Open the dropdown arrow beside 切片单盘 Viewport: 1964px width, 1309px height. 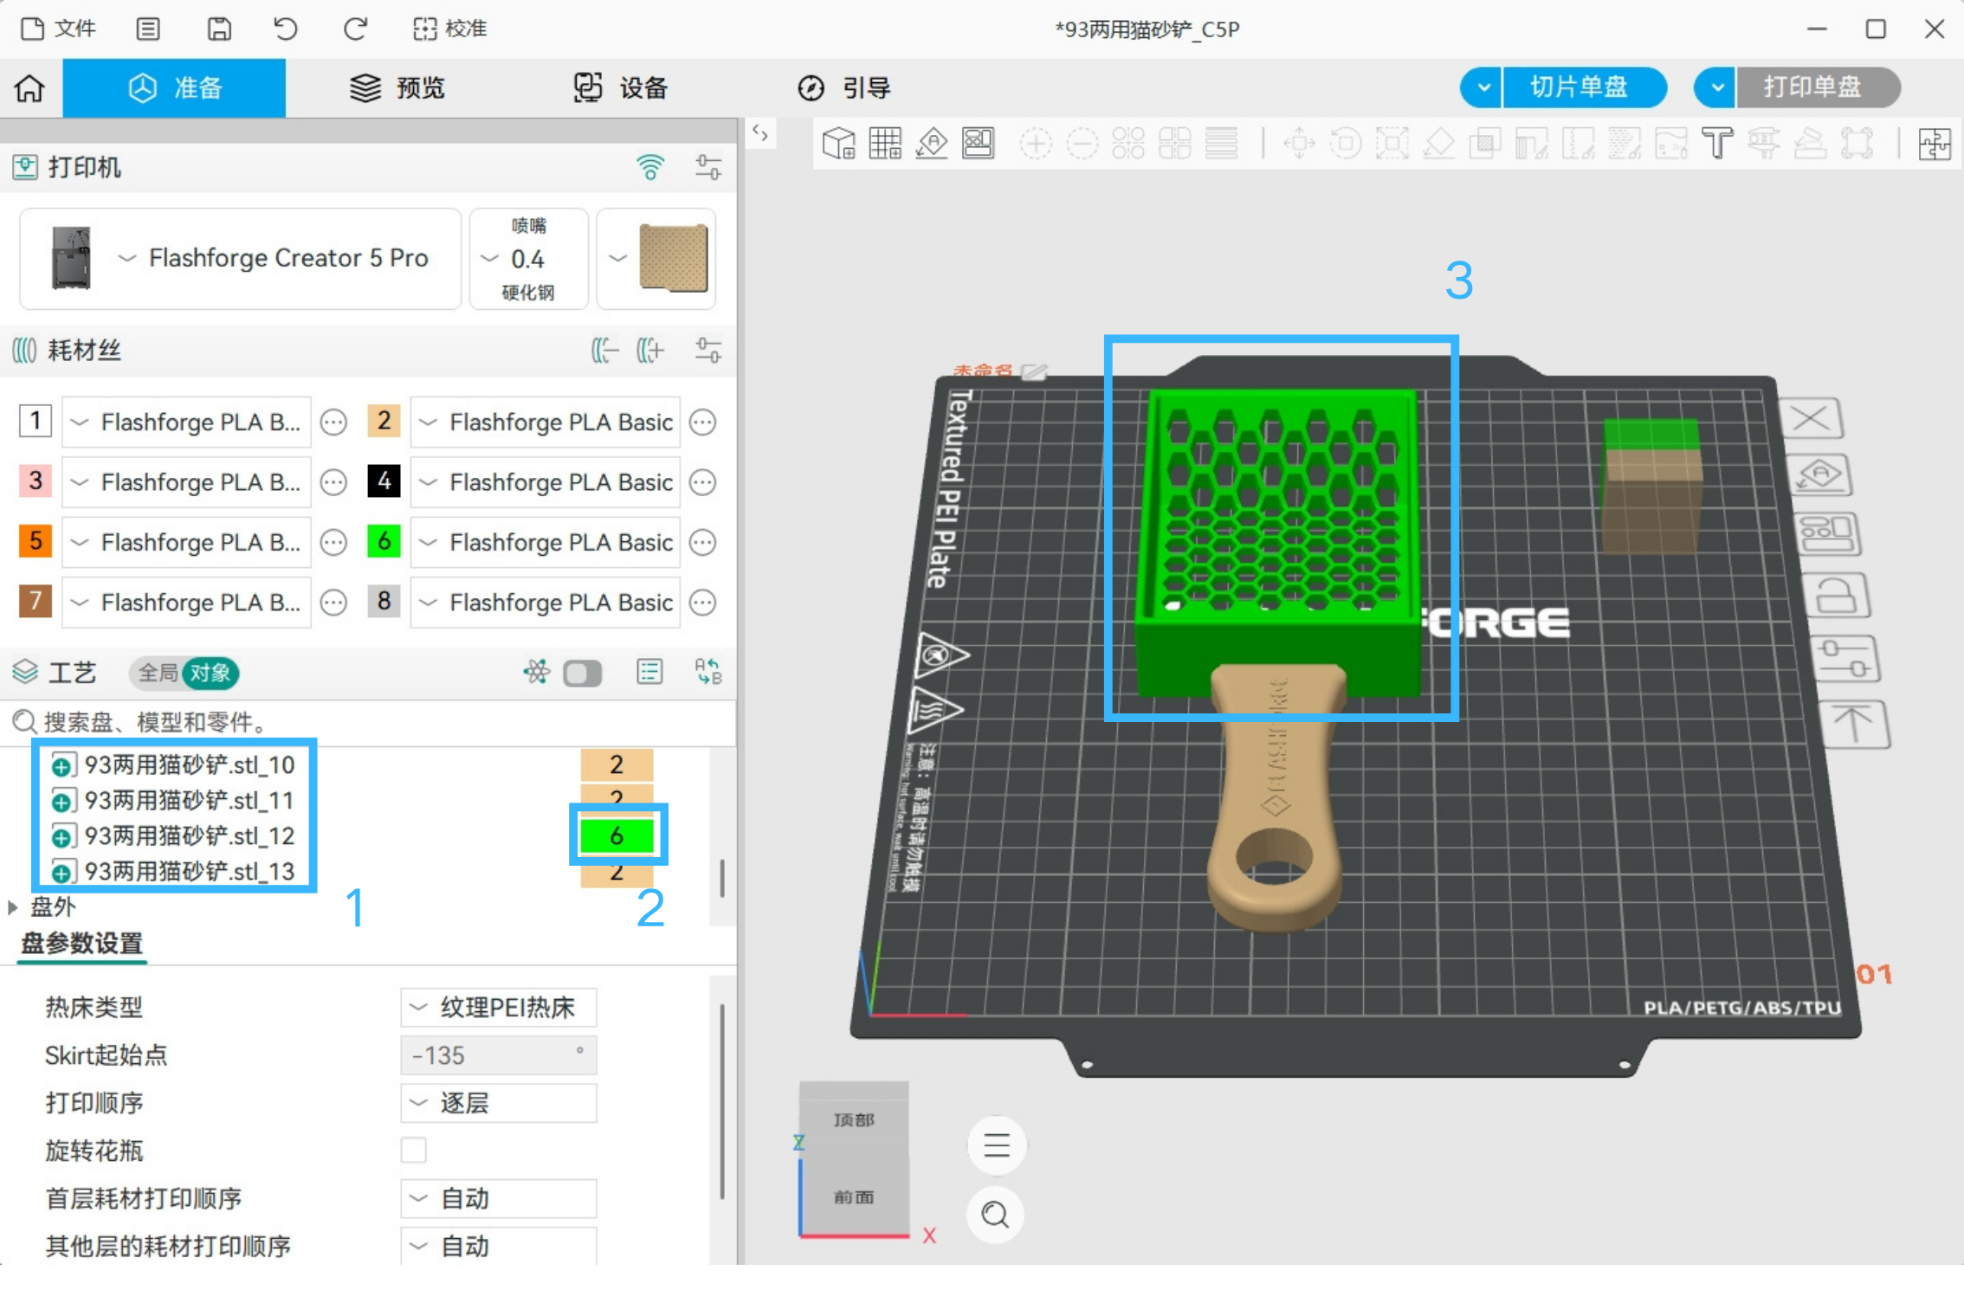click(x=1483, y=87)
